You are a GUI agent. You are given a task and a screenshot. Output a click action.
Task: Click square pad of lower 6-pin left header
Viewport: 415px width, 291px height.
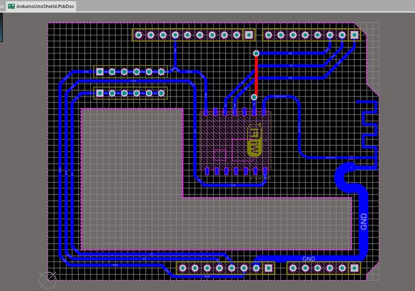(99, 93)
